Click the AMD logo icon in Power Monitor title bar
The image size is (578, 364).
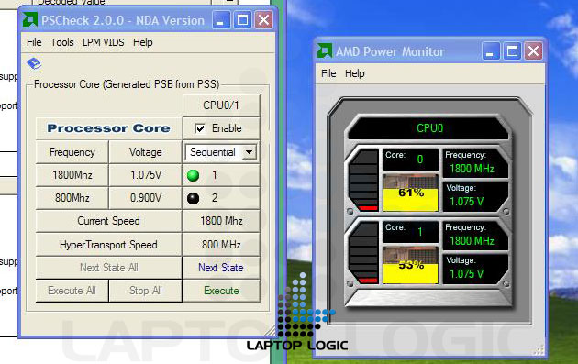click(x=325, y=50)
